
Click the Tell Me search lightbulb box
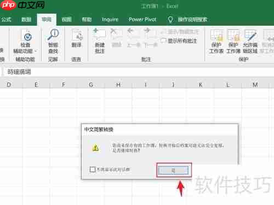tap(187, 19)
